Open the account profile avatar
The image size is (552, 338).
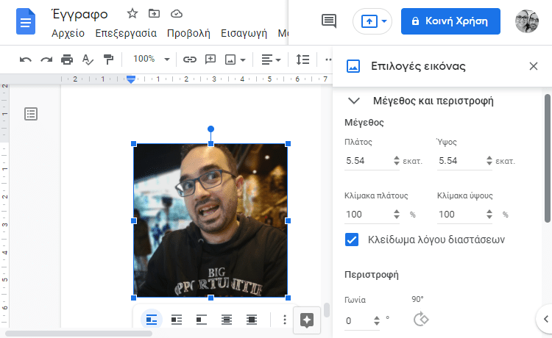[527, 21]
